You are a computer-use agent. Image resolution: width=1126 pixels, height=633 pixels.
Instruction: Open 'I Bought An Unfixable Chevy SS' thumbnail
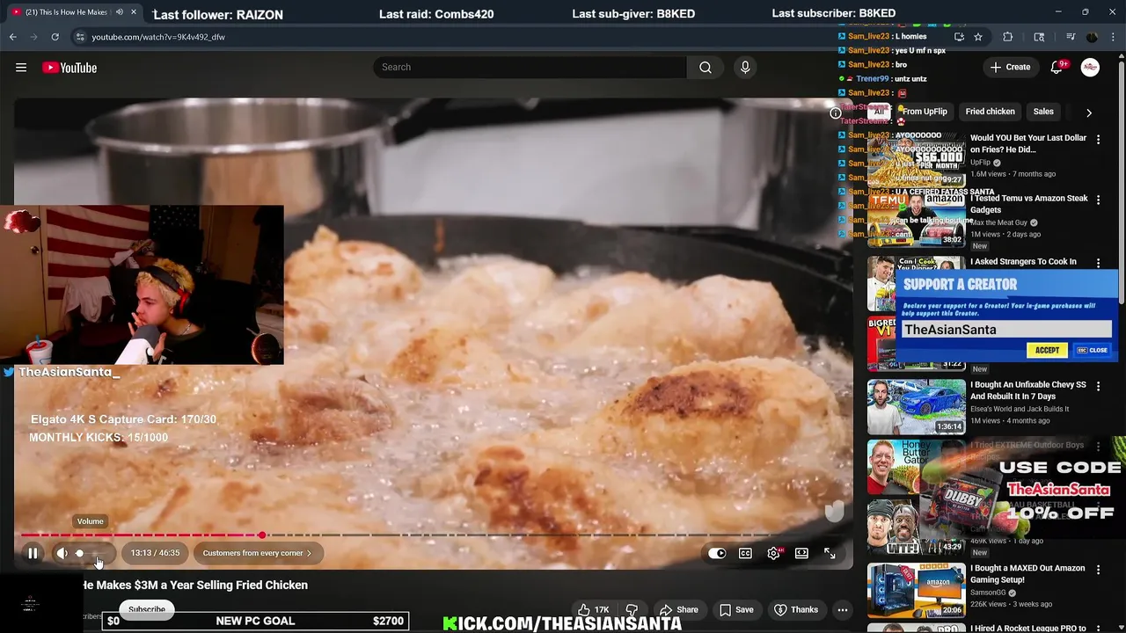(x=916, y=406)
